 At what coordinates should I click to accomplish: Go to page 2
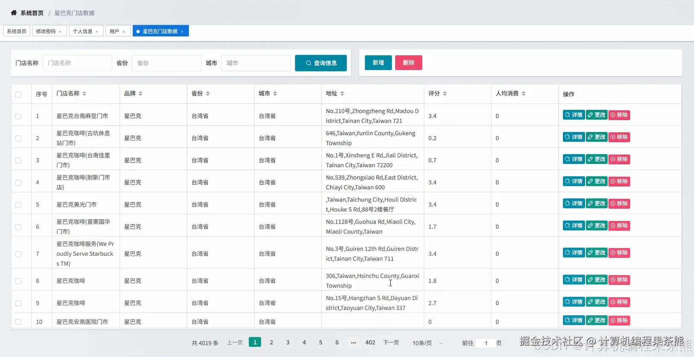[x=271, y=342]
